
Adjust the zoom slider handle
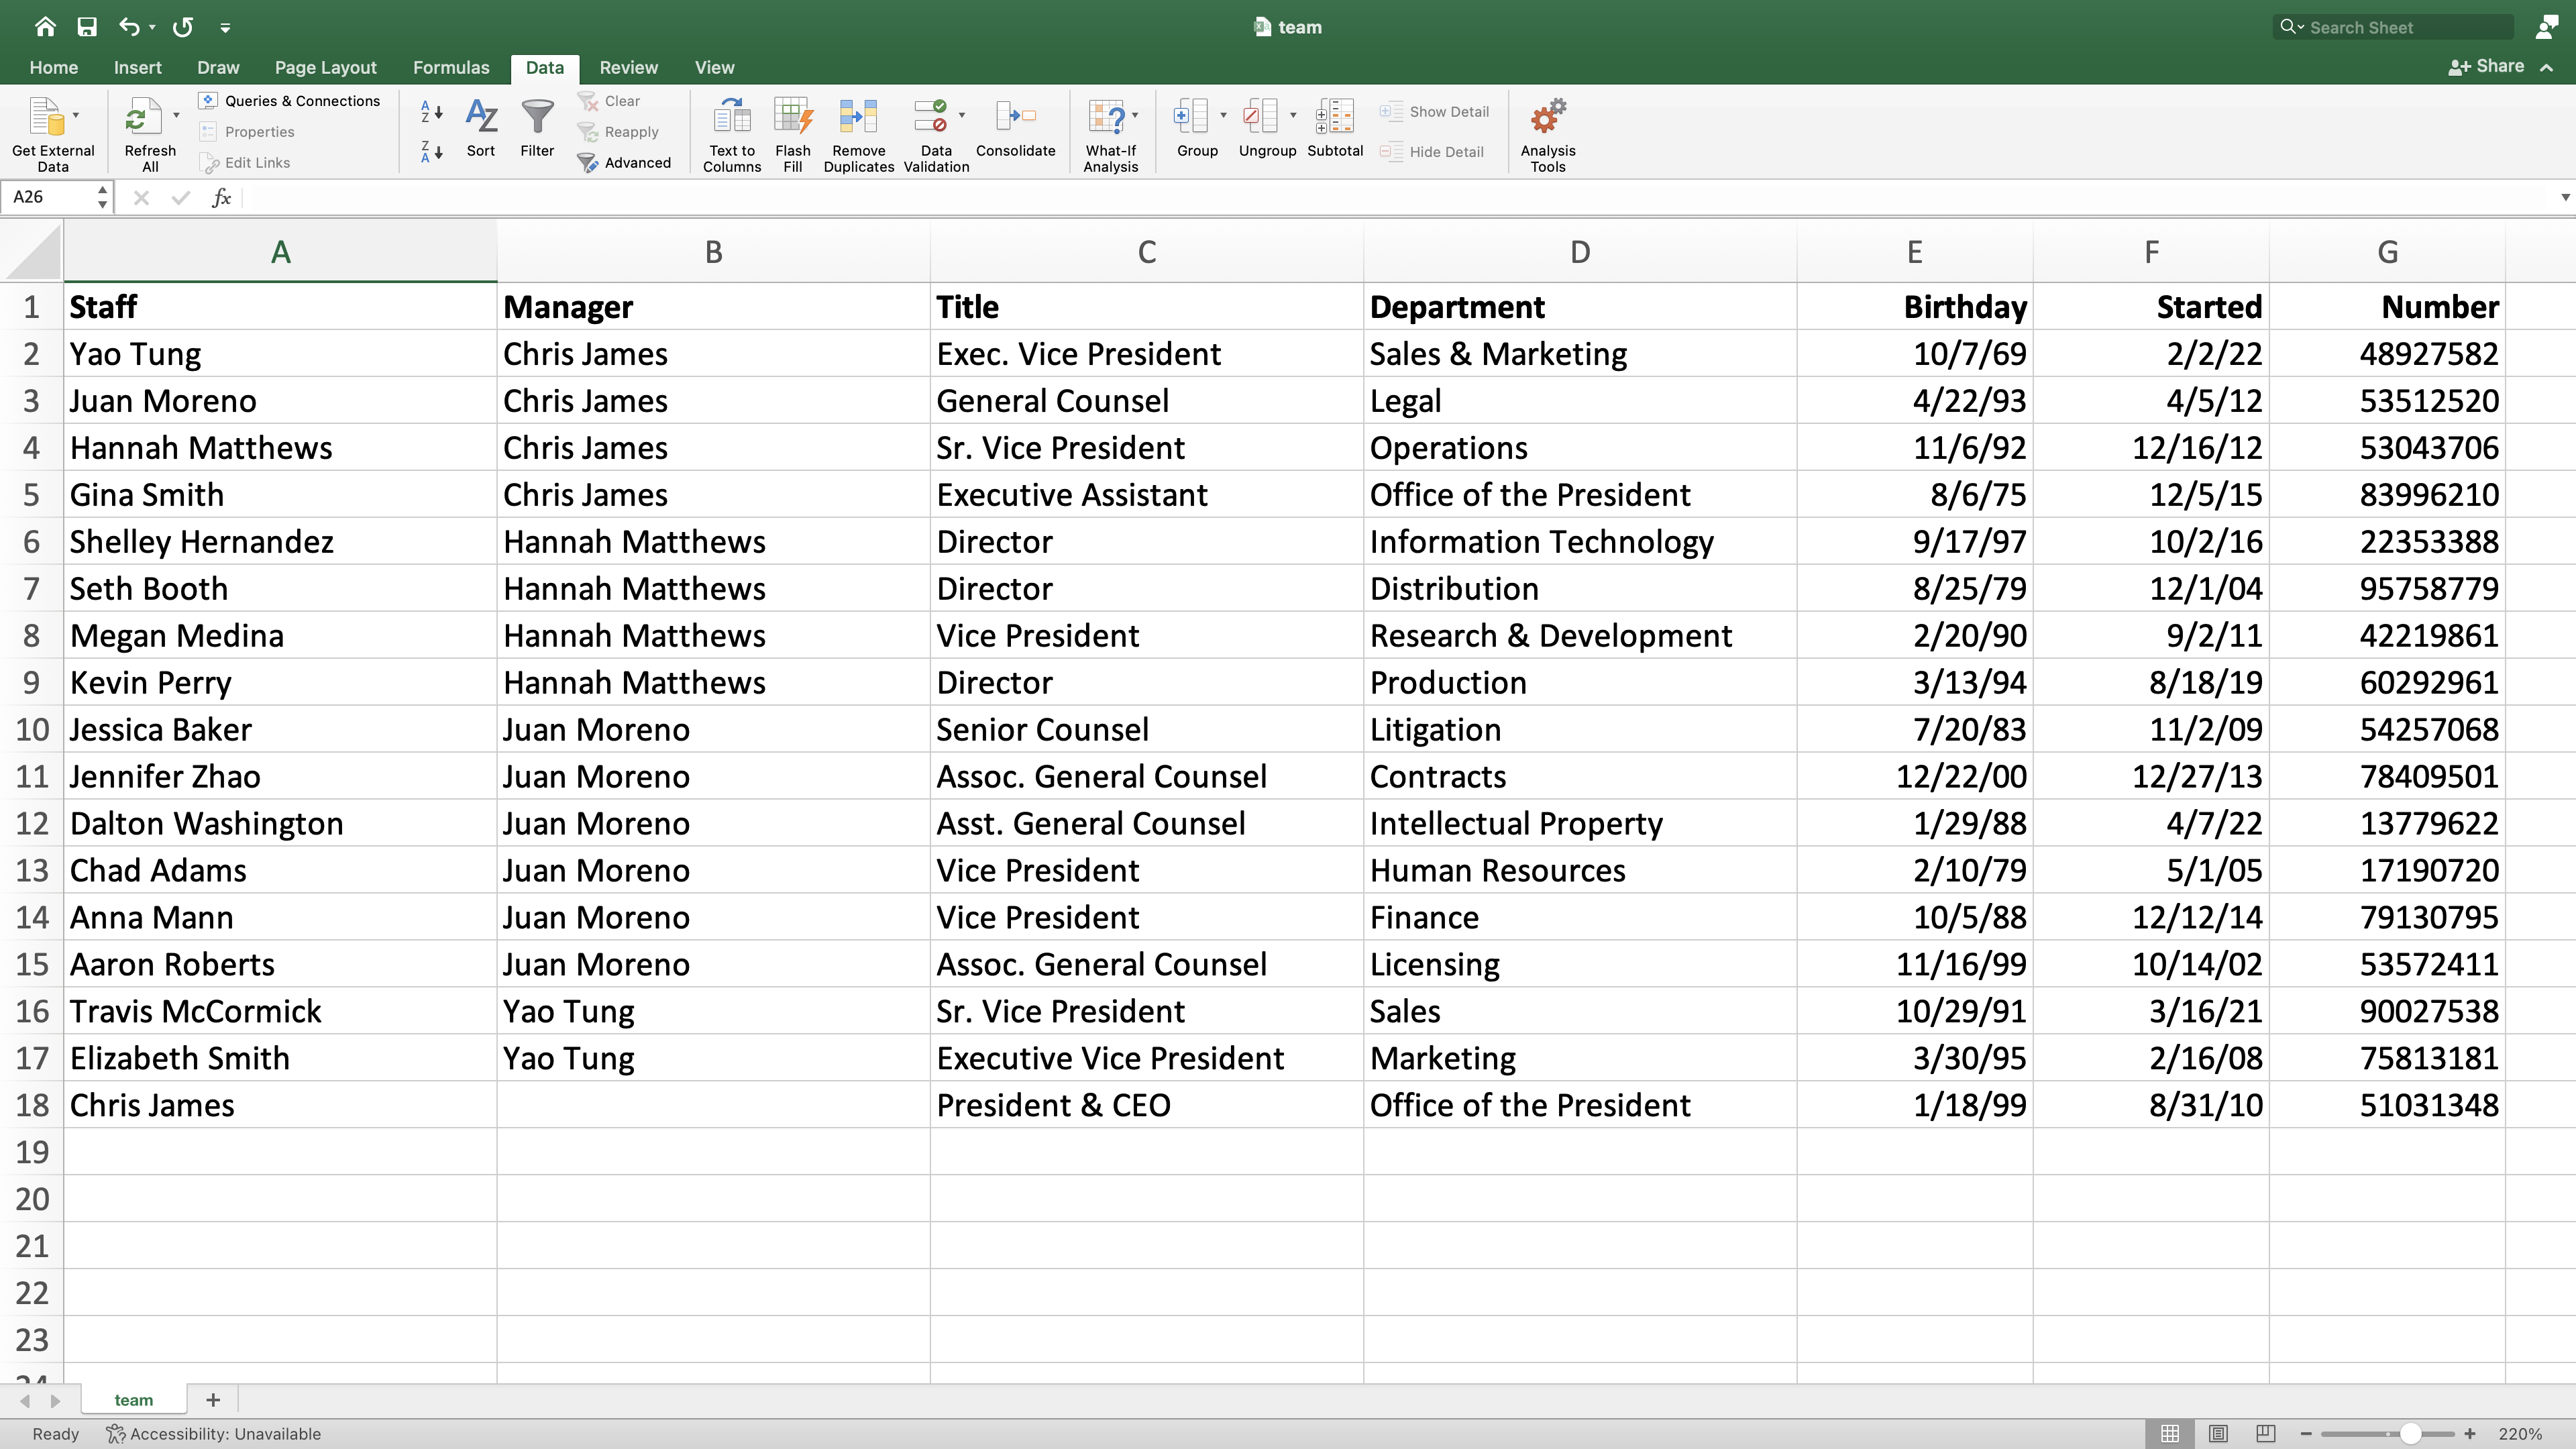(2410, 1433)
